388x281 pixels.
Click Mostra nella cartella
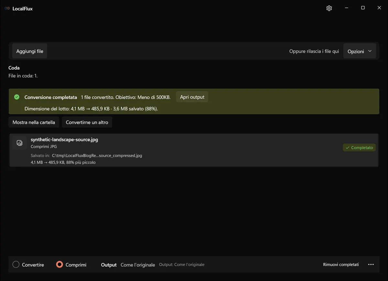[34, 122]
